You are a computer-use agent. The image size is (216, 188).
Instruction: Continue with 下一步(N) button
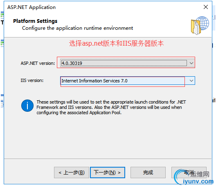[x=108, y=173]
